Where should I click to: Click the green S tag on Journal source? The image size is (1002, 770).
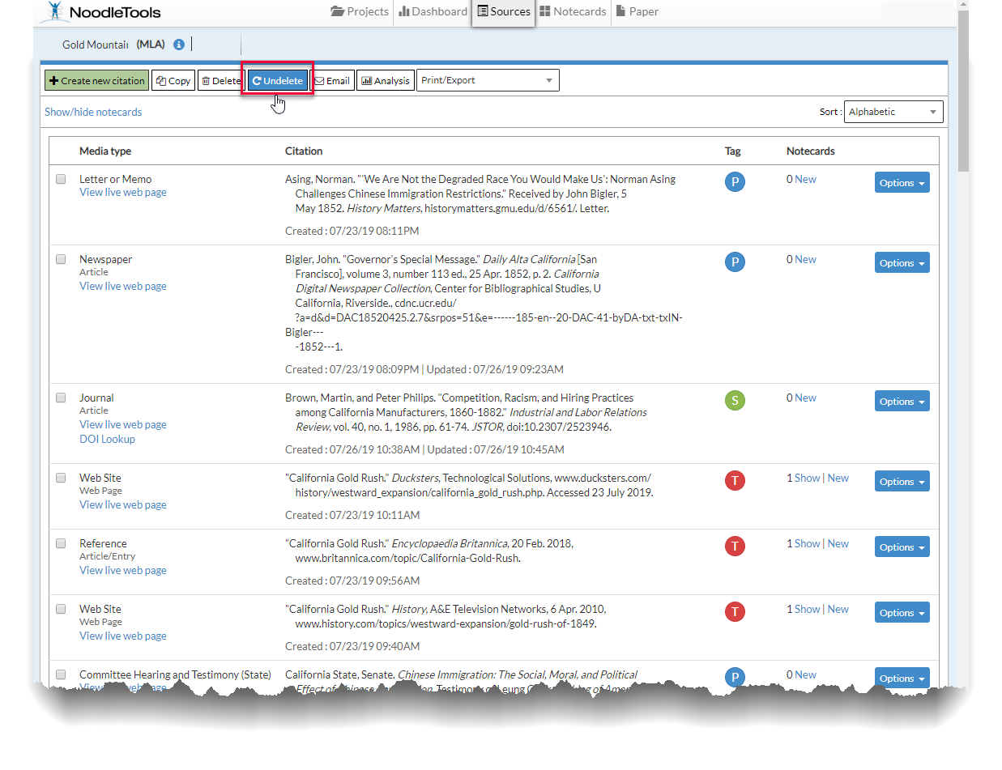click(x=735, y=400)
